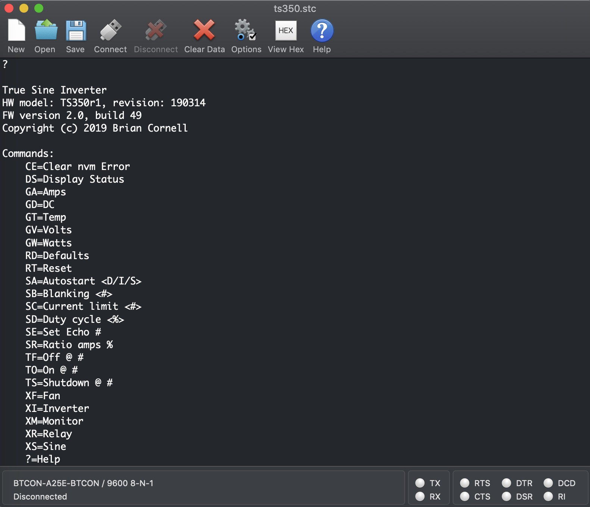This screenshot has height=507, width=590.
Task: Click the '?=Help' command line
Action: (43, 459)
